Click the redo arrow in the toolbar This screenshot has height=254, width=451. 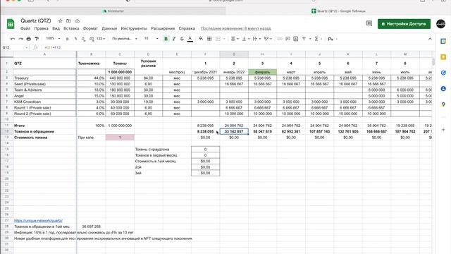[20, 39]
